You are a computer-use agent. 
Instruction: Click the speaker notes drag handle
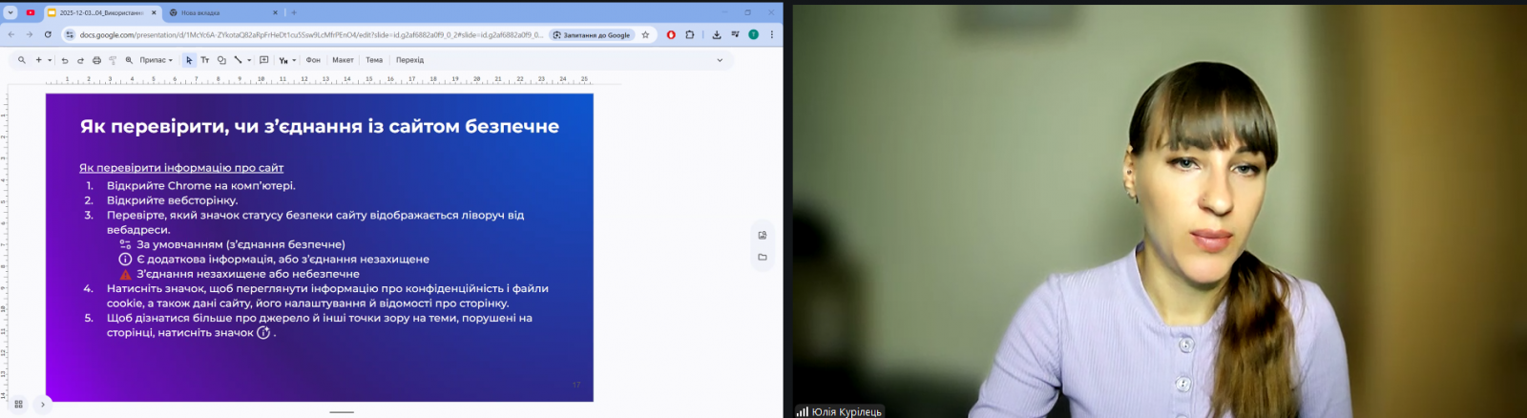342,412
